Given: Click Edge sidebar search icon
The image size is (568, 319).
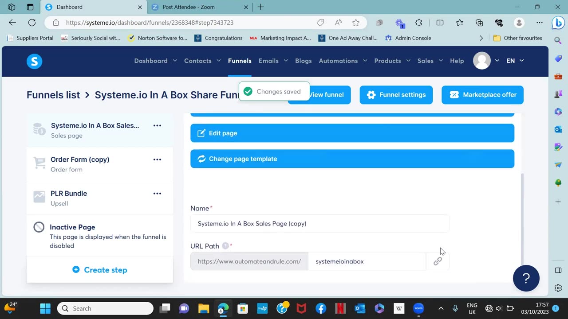Looking at the screenshot, I should pos(558,40).
